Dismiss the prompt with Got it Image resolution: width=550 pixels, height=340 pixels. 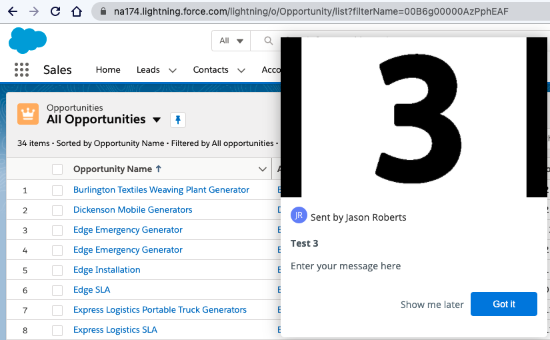tap(504, 304)
